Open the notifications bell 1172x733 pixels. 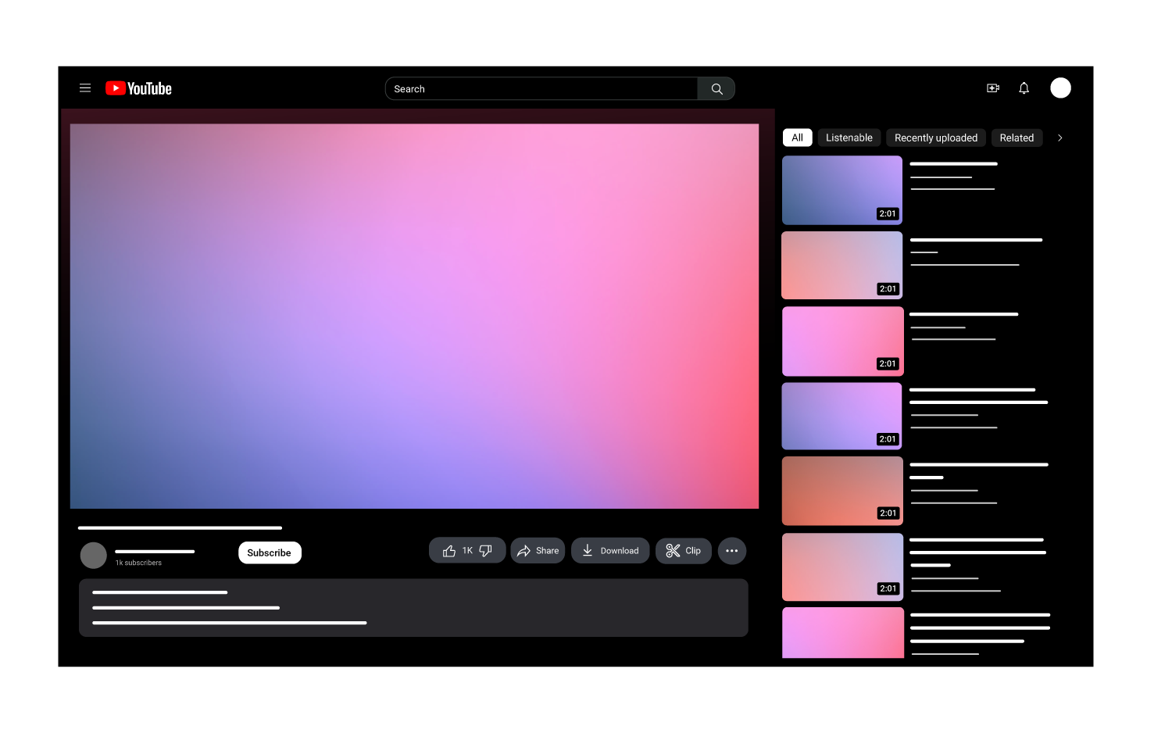coord(1024,88)
